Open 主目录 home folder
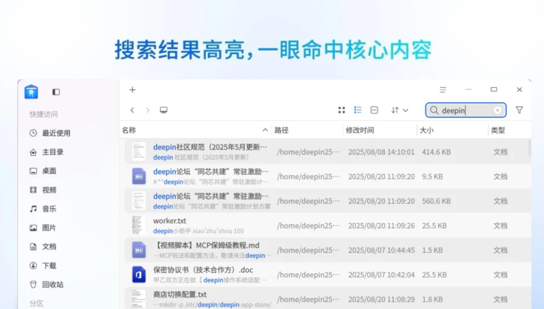The height and width of the screenshot is (309, 544). click(53, 152)
